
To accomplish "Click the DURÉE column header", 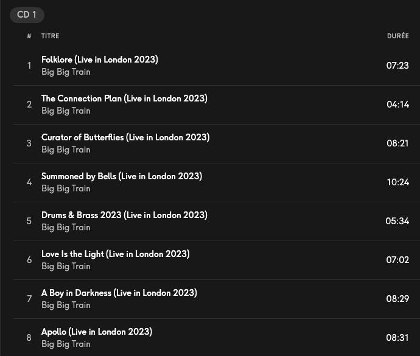I will tap(397, 36).
